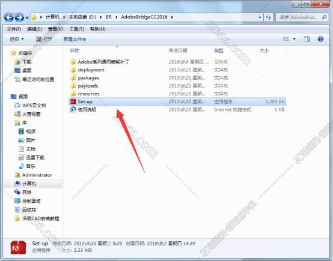The width and height of the screenshot is (333, 261).
Task: Open the 音乐 library
Action: [x=31, y=166]
